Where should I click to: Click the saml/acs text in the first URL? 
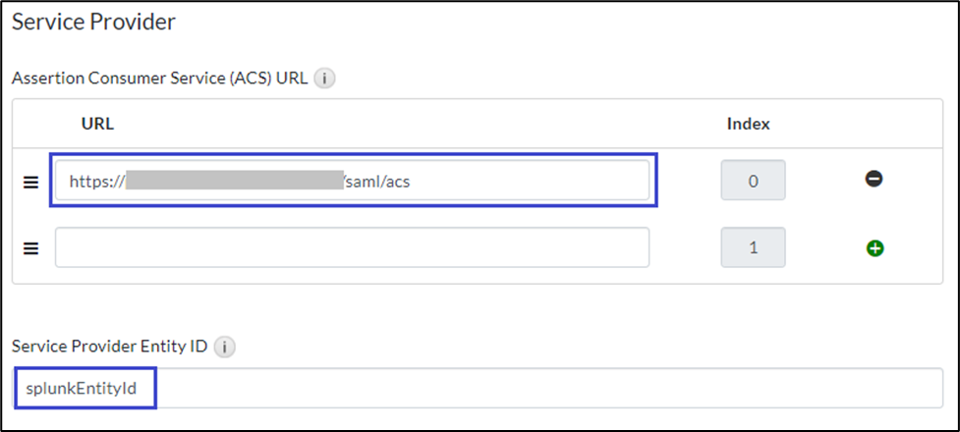[383, 182]
